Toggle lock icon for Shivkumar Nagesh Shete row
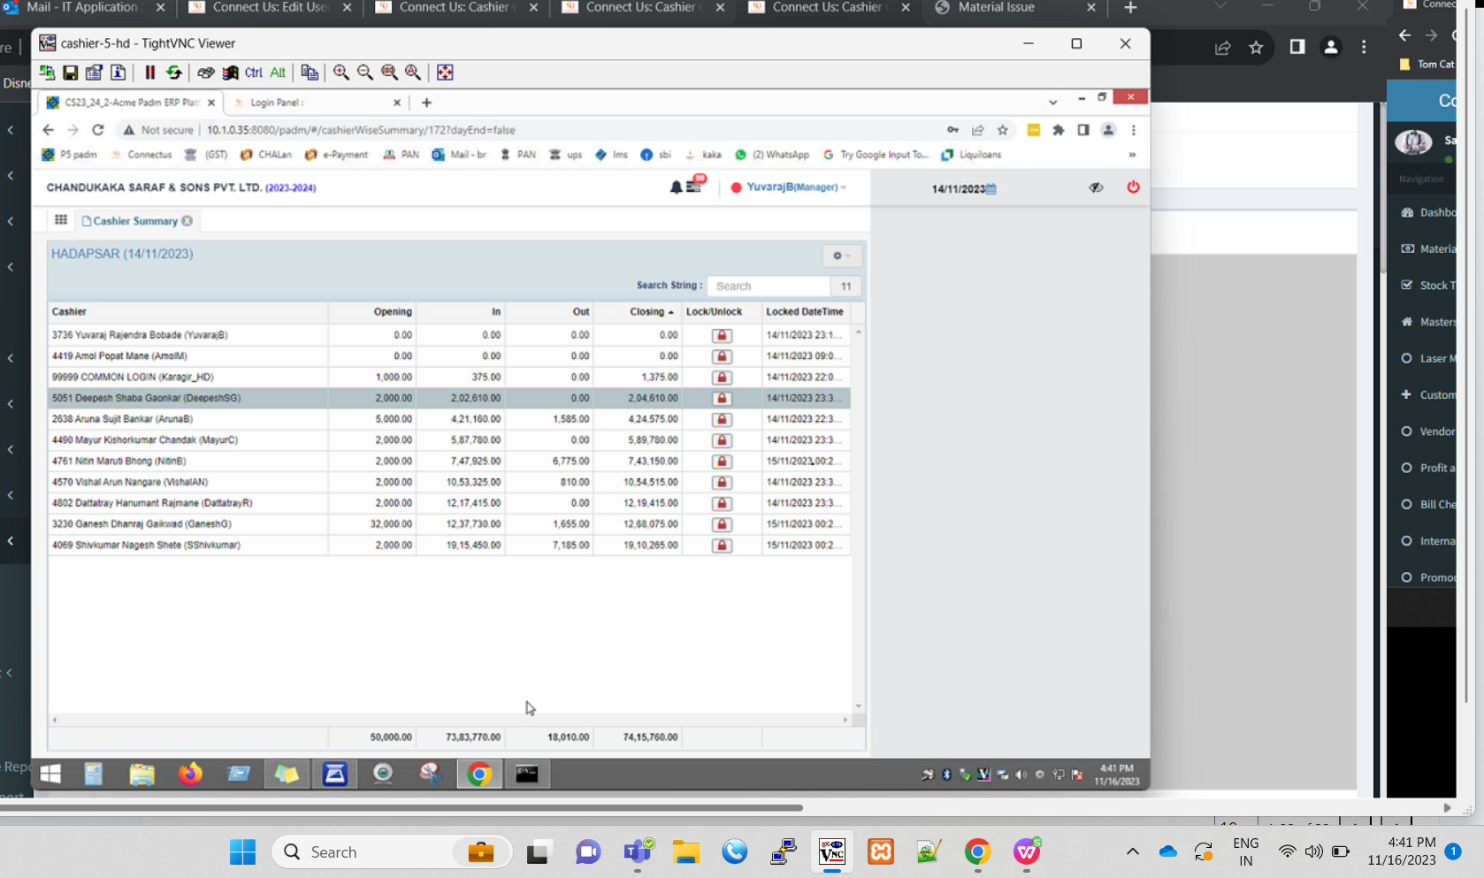 coord(722,546)
